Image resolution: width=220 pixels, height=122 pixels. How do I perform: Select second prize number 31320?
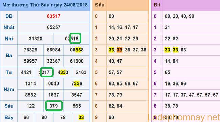pos(36,39)
